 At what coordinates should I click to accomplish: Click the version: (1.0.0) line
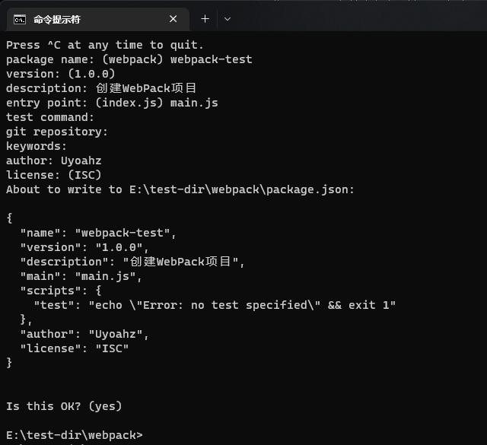[x=61, y=74]
